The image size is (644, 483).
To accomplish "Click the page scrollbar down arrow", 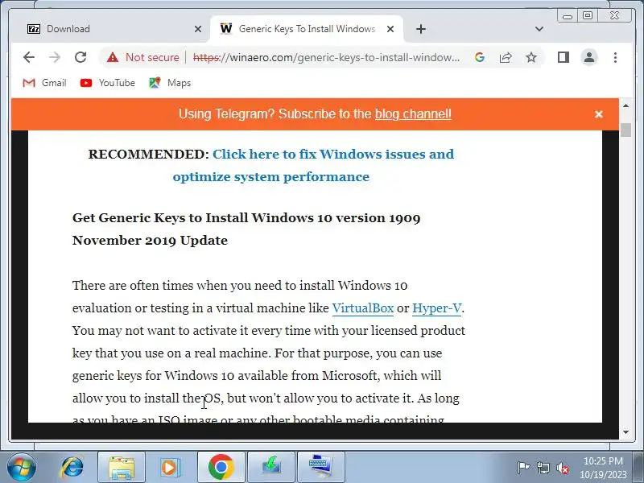I will (625, 432).
